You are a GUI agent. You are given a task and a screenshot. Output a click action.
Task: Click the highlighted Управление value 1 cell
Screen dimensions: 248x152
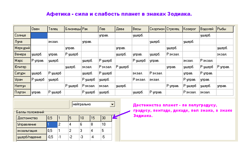(52, 124)
